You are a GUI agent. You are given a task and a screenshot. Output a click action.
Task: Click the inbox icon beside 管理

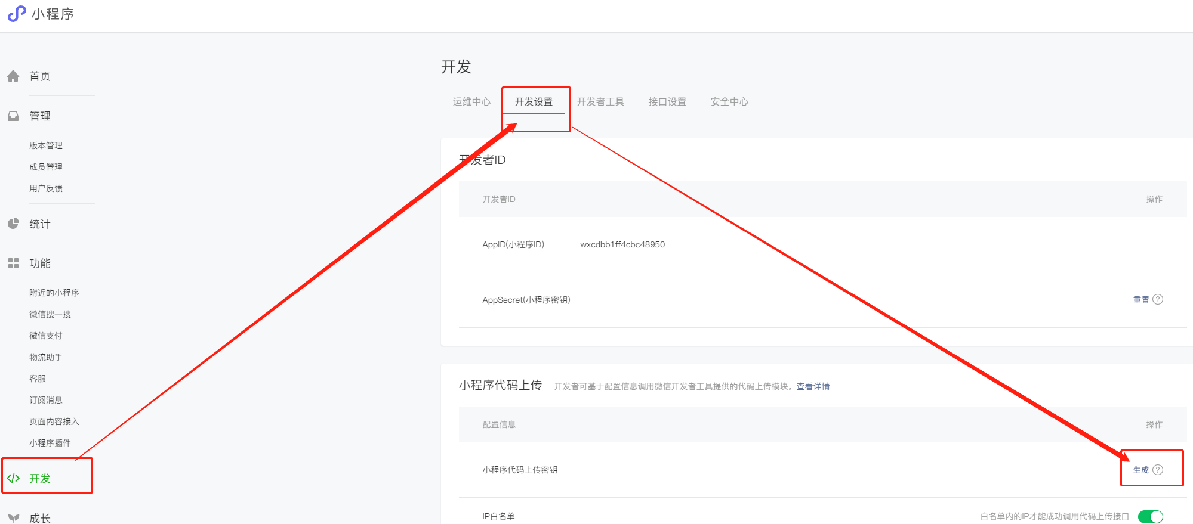coord(13,116)
